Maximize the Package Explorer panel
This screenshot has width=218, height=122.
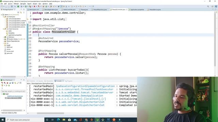(24, 9)
